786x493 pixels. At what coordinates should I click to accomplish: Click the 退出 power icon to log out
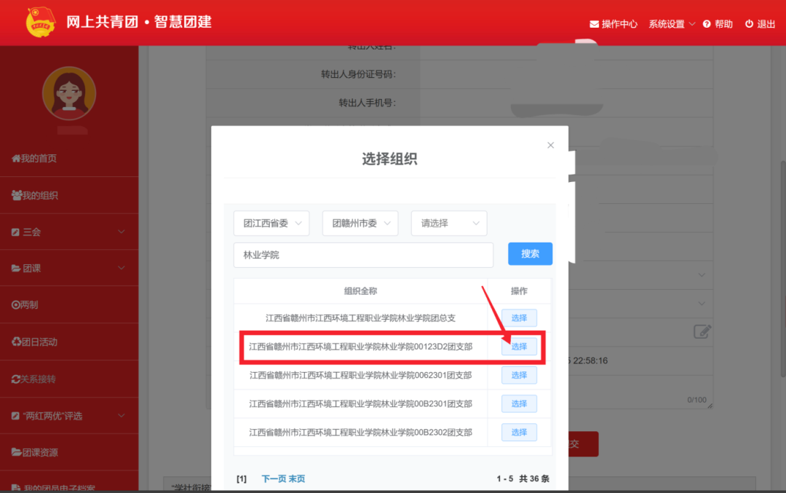(x=747, y=23)
